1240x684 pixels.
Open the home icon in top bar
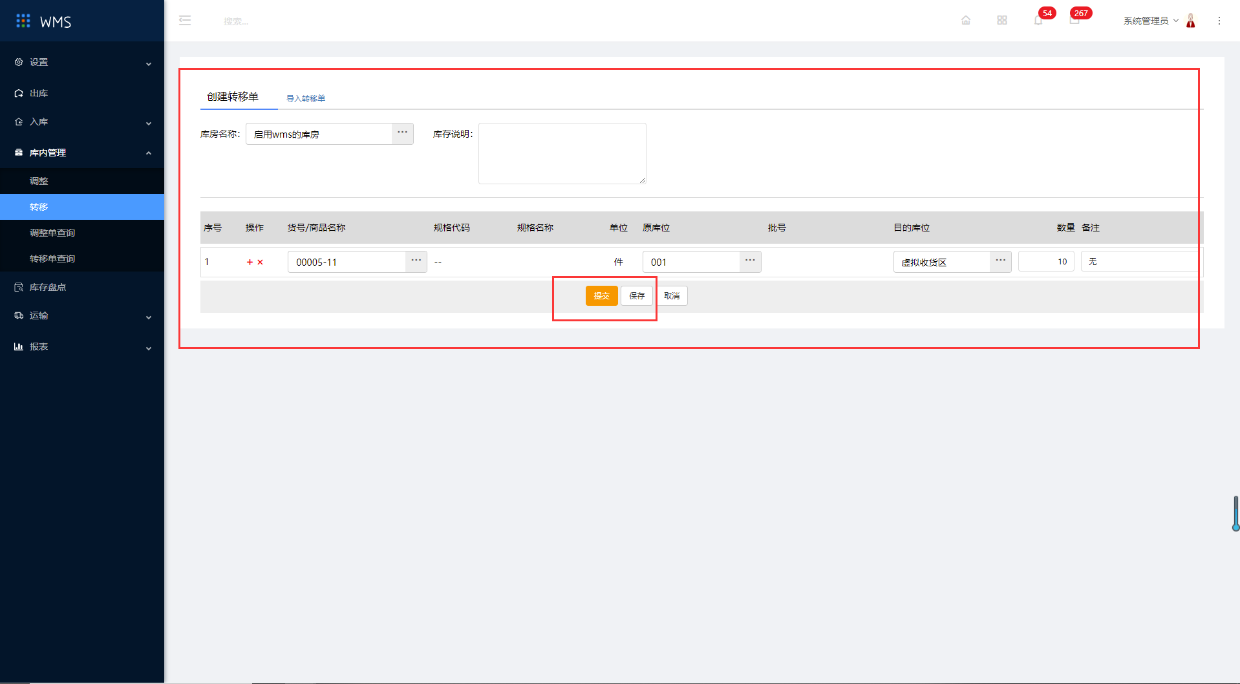tap(966, 21)
